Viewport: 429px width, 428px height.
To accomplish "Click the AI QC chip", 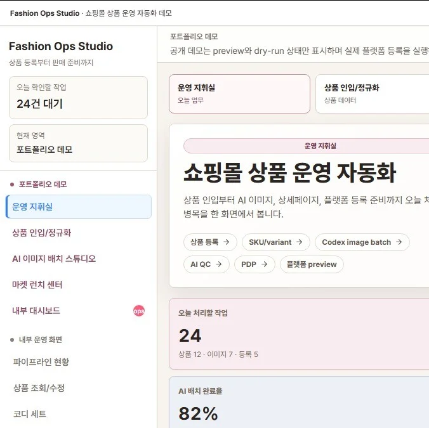I will (206, 264).
